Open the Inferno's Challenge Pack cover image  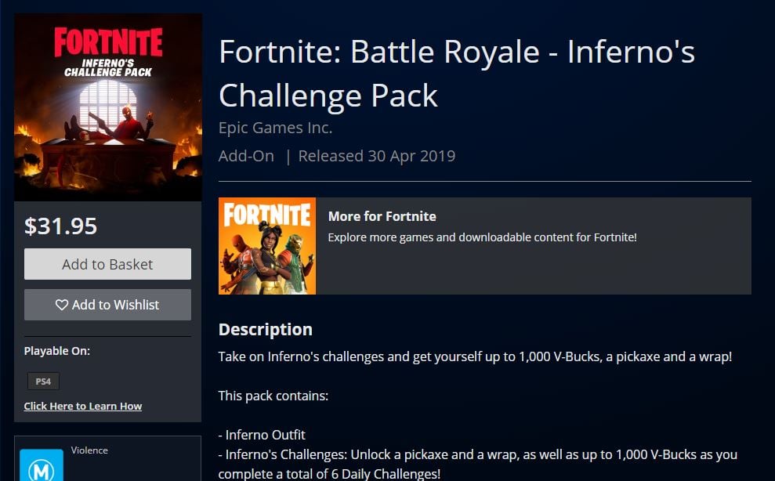click(x=108, y=107)
